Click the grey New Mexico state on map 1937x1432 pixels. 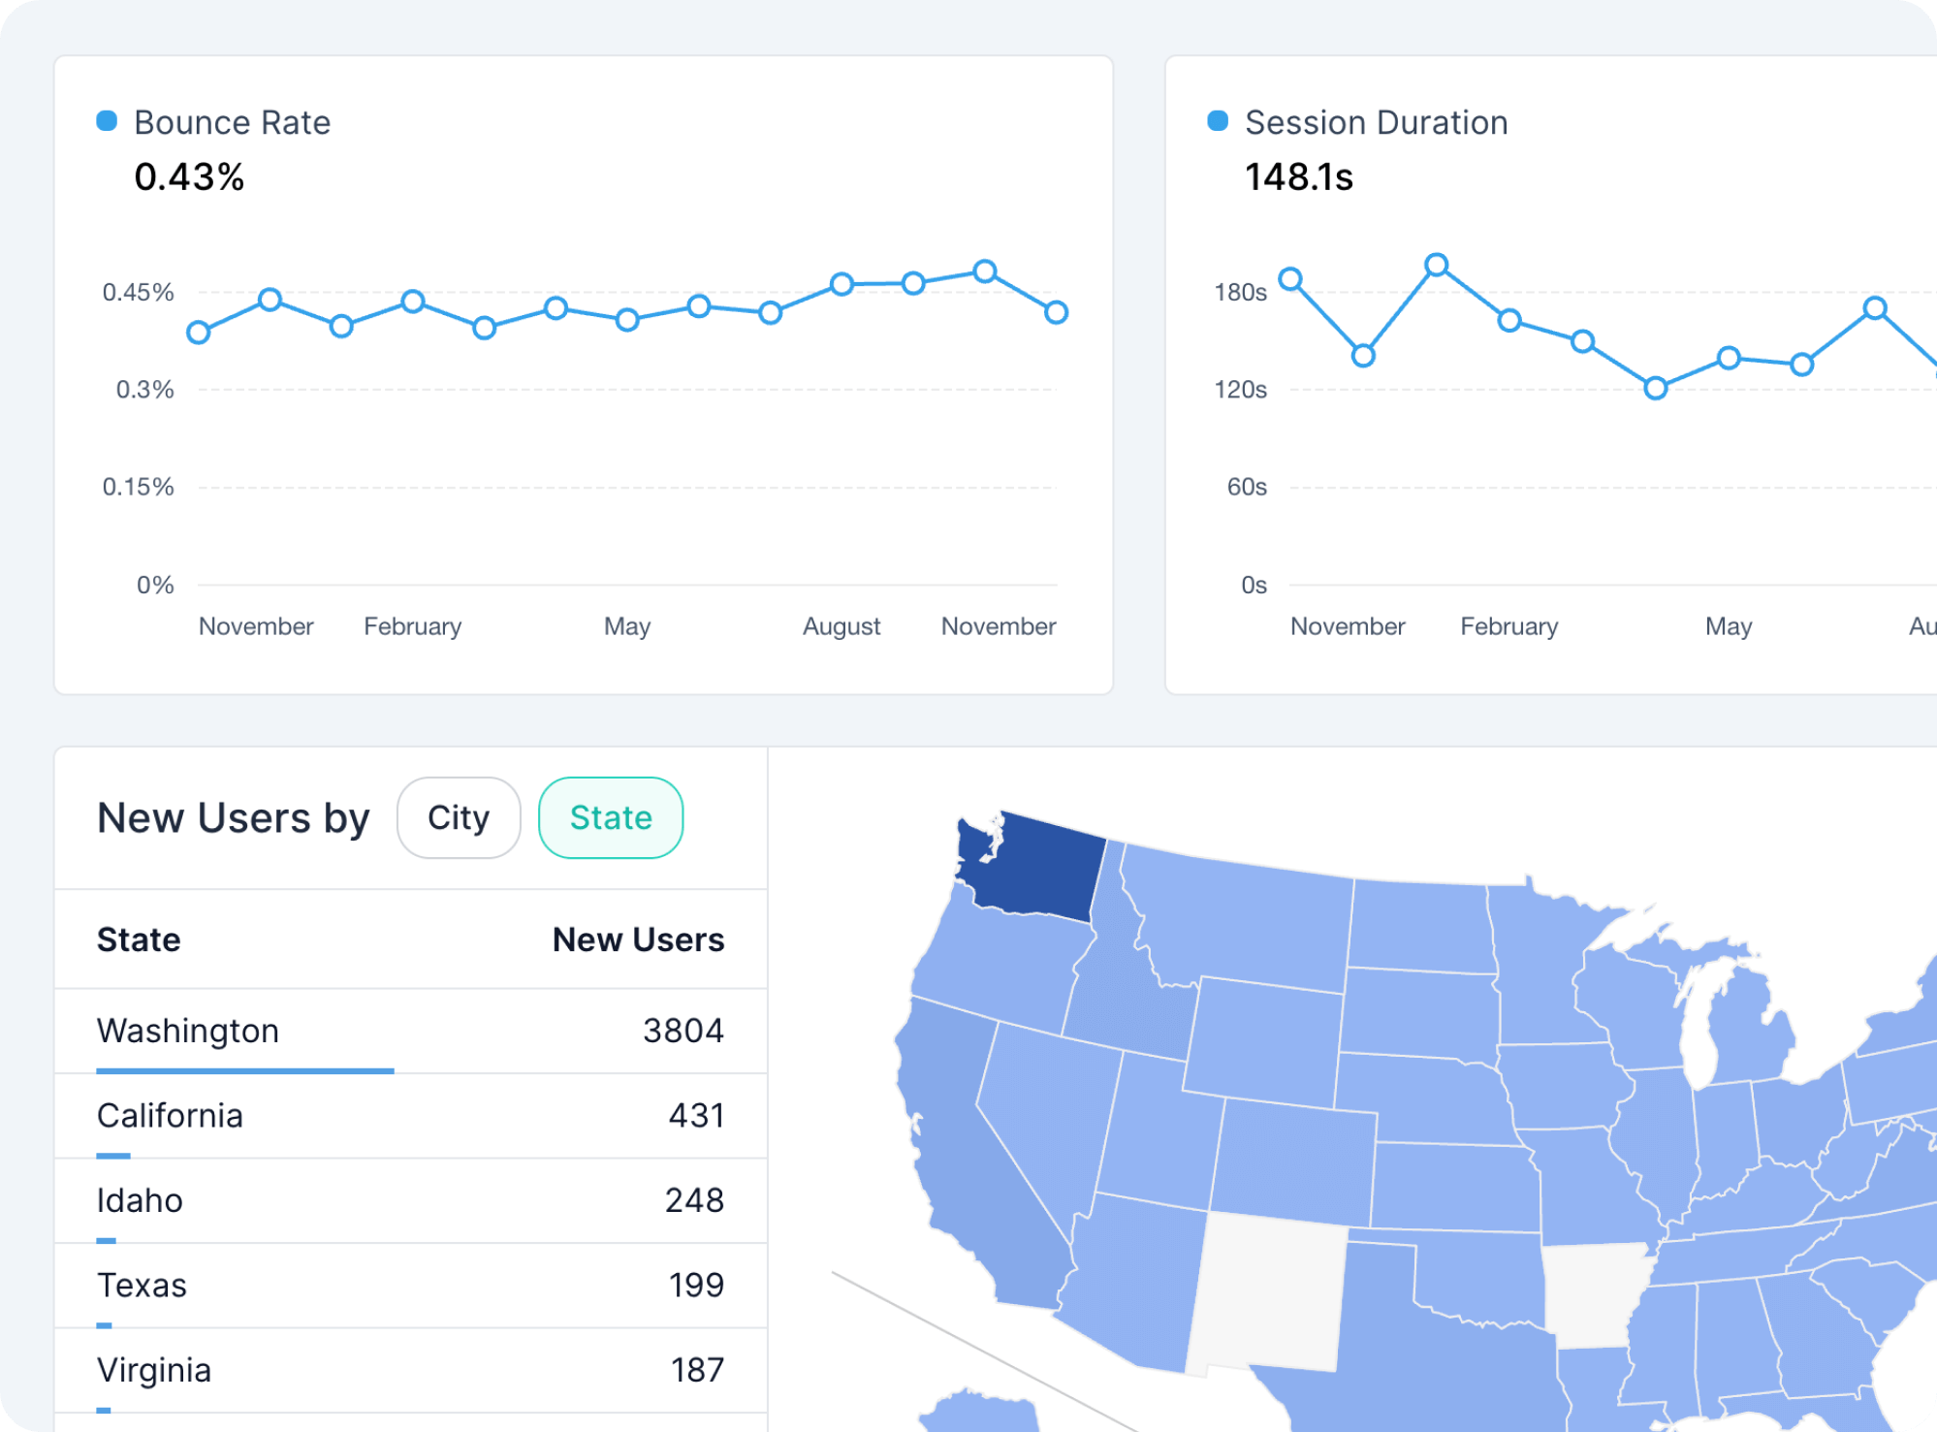coord(1268,1294)
